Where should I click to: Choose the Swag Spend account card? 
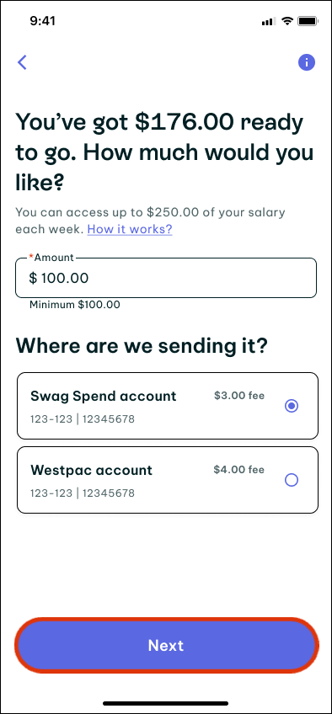pyautogui.click(x=167, y=406)
